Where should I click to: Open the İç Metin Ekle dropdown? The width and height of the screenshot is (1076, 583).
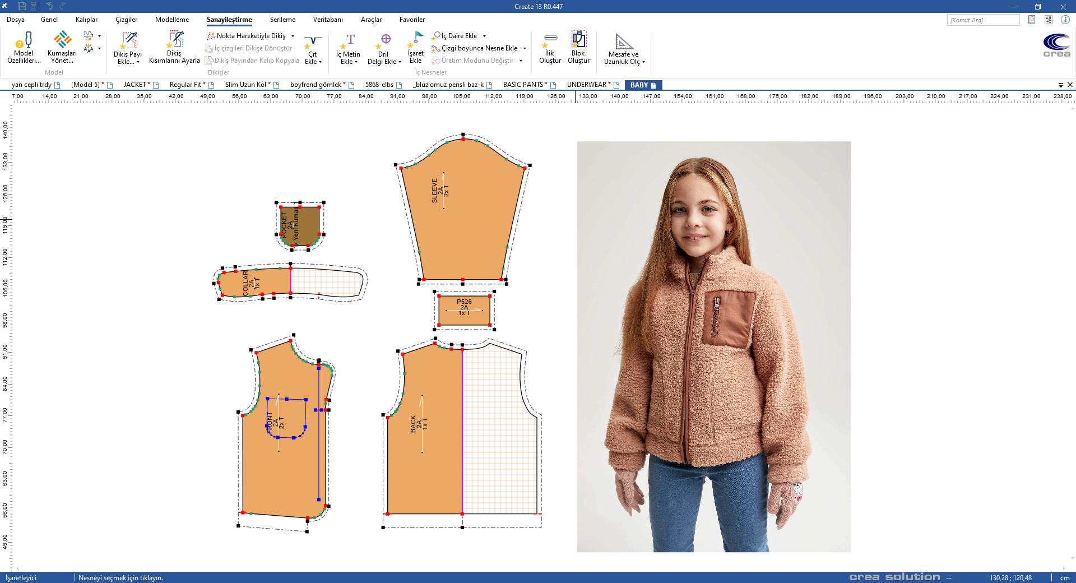point(356,62)
